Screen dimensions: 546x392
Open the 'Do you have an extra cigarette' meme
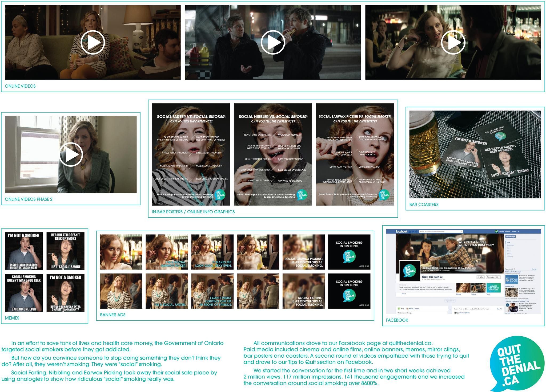tap(65, 293)
